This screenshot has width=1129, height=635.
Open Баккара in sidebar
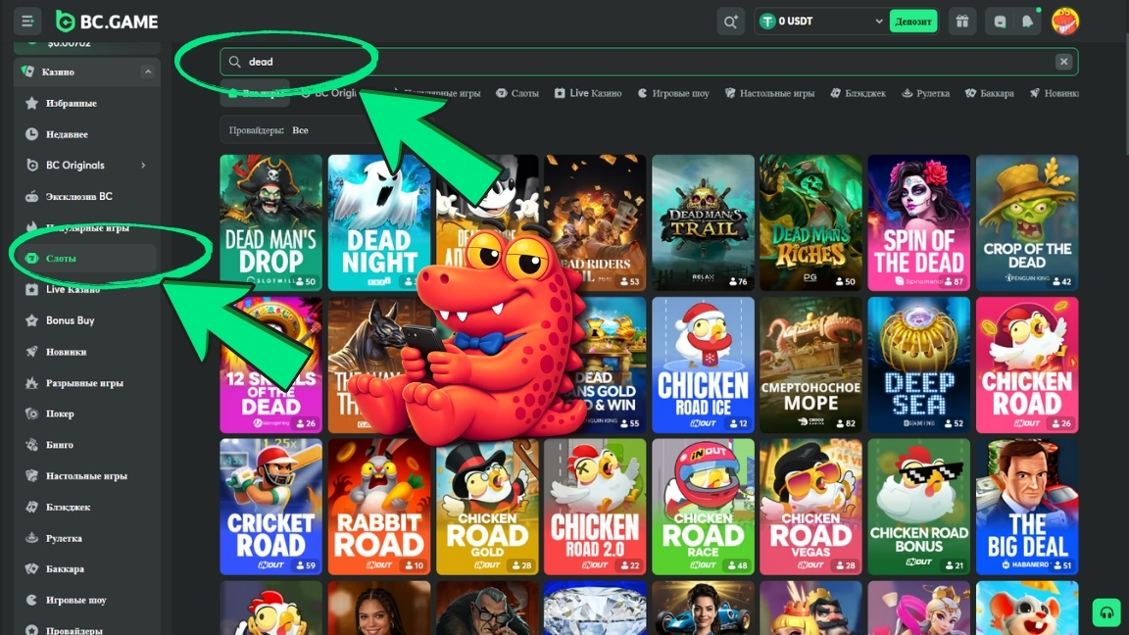pyautogui.click(x=85, y=568)
